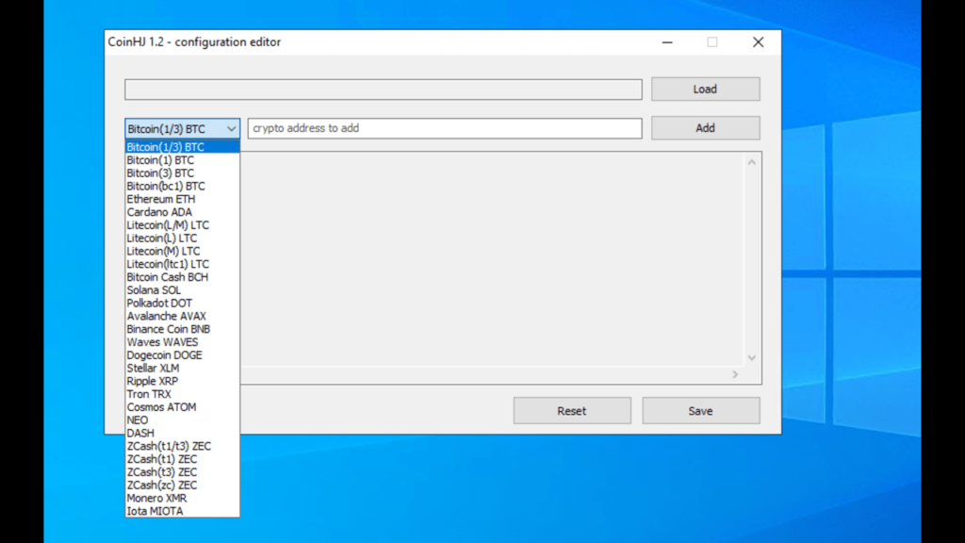
Task: Select Dogecoin DOGE entry
Action: tap(182, 355)
